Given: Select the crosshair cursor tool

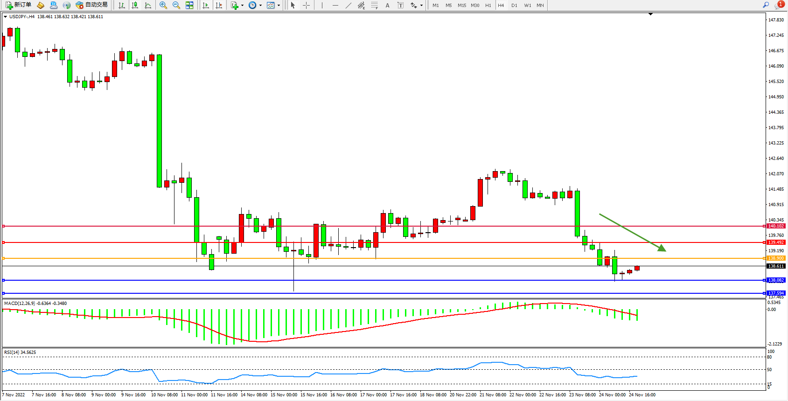Looking at the screenshot, I should 306,5.
